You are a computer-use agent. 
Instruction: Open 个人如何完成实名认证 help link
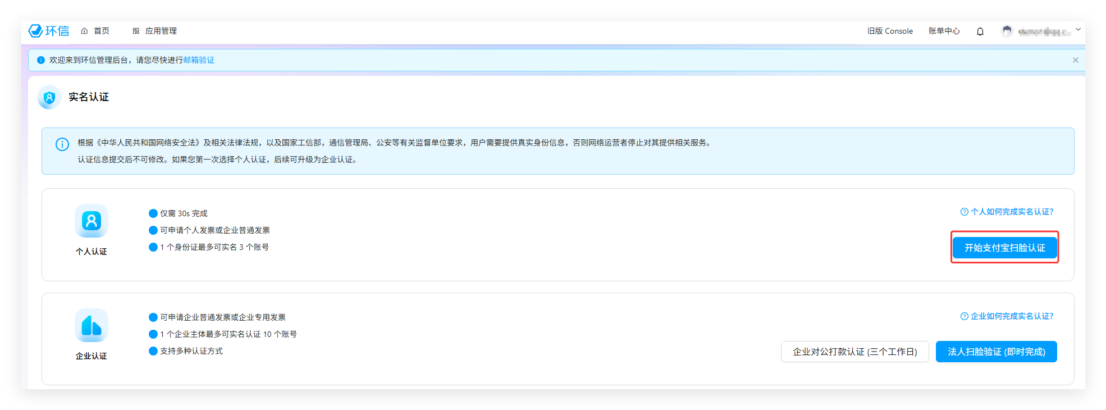point(1007,212)
